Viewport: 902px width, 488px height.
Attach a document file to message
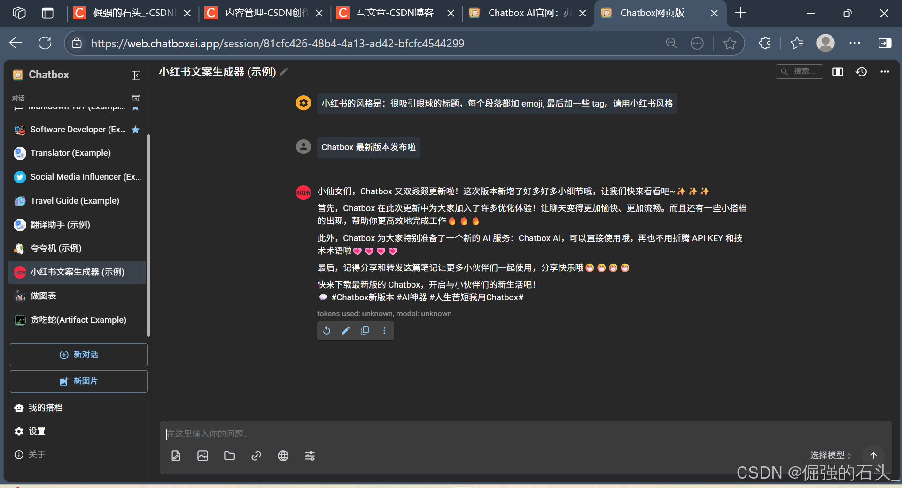tap(176, 456)
